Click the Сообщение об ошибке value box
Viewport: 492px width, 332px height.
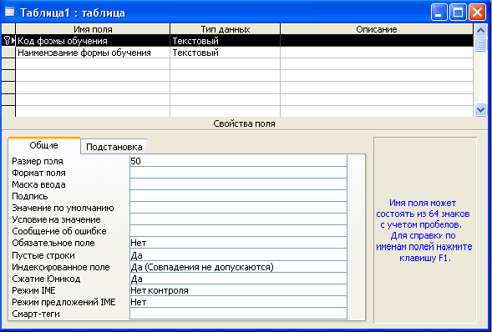coord(238,231)
